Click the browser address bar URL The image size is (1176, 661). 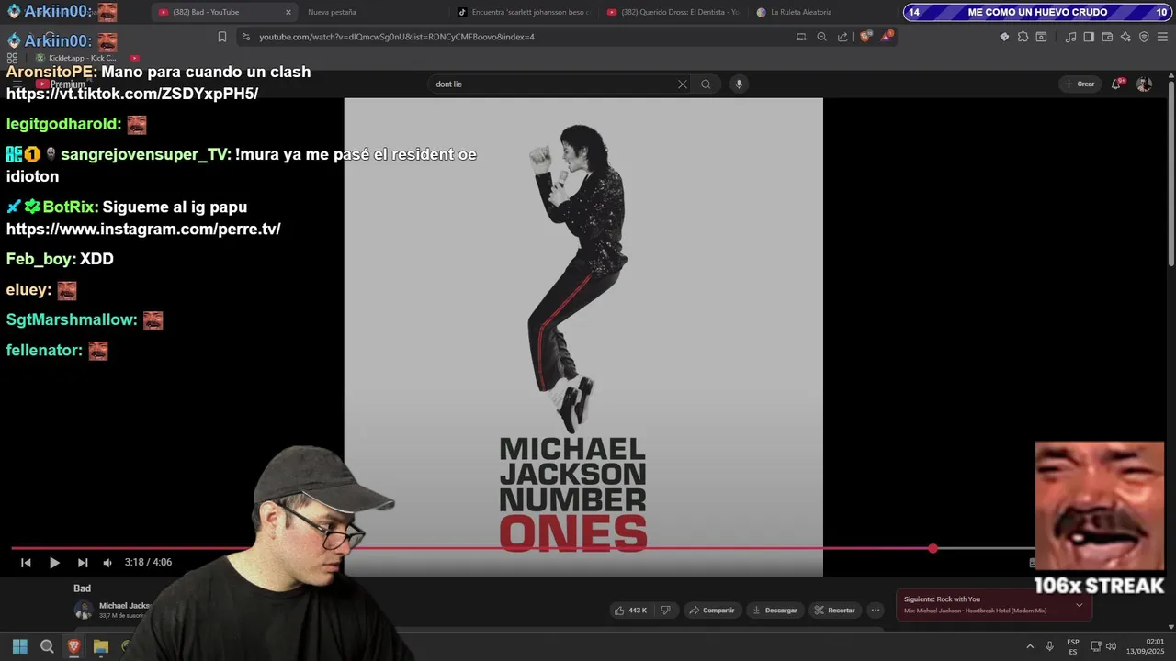397,37
